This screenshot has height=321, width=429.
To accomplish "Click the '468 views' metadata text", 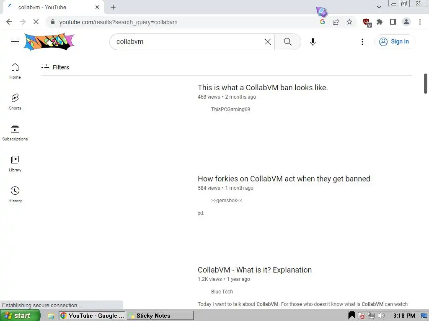I will click(209, 97).
